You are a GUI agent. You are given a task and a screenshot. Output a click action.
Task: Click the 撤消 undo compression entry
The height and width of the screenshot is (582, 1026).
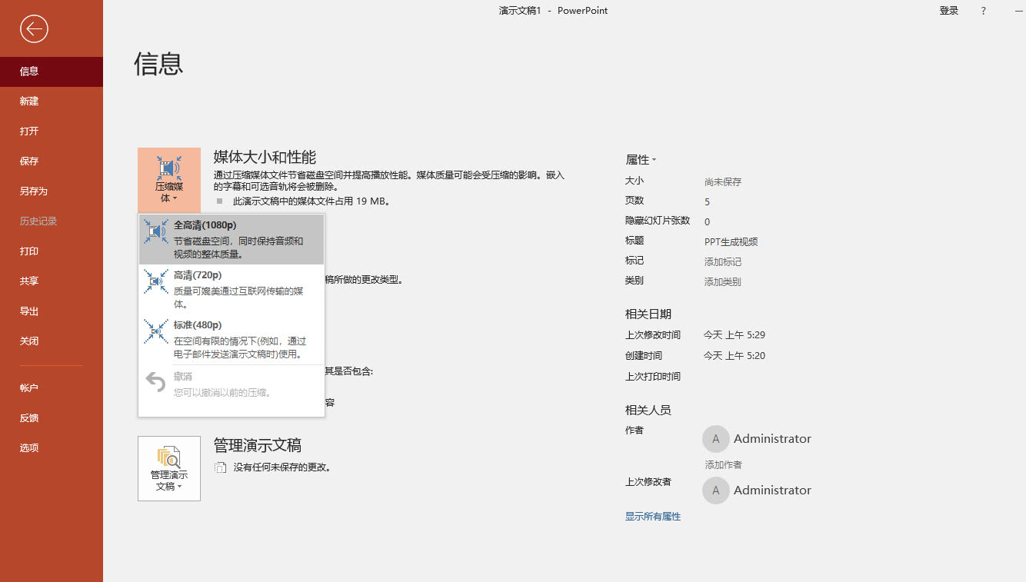click(232, 384)
